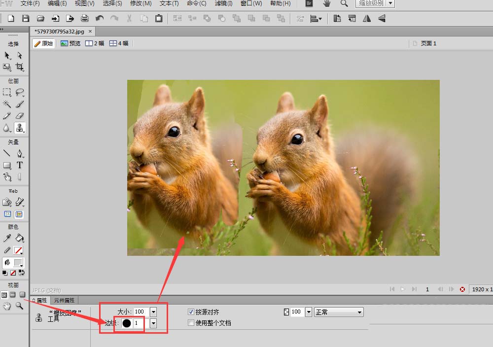Click the Save icon in toolbar
The width and height of the screenshot is (493, 347).
(26, 19)
